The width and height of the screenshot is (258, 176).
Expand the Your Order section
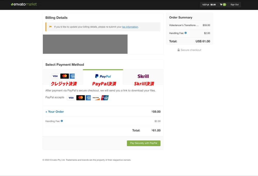(x=55, y=112)
